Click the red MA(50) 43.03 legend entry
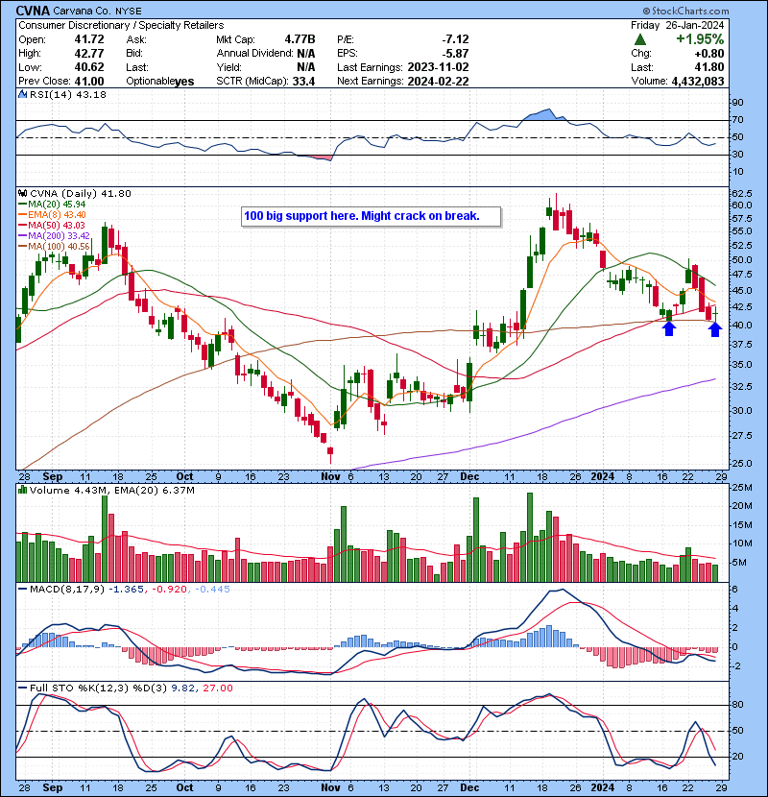This screenshot has width=768, height=797. [x=52, y=225]
